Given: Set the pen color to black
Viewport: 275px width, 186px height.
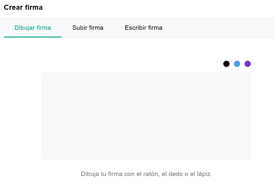Looking at the screenshot, I should pos(226,64).
